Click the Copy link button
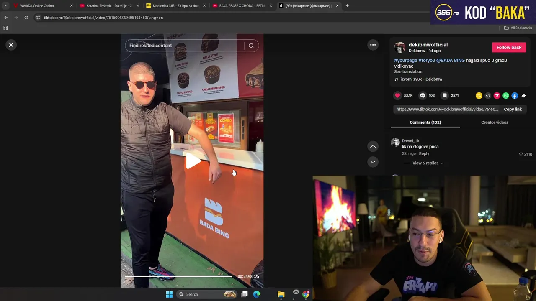This screenshot has width=536, height=301. point(513,109)
